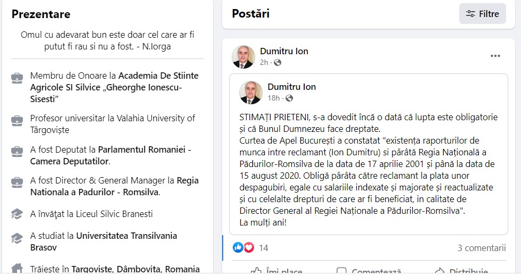This screenshot has height=275, width=521.
Task: Click the outer post's profile picture
Action: pyautogui.click(x=243, y=57)
